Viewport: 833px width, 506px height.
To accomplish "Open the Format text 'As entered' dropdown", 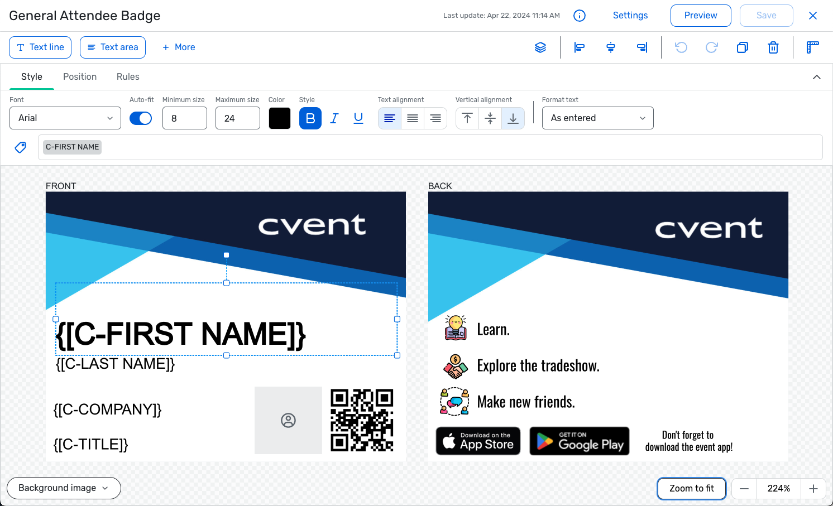I will 597,118.
